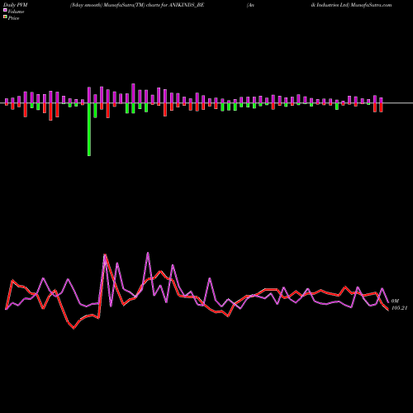Click the Volume legend label
The height and width of the screenshot is (413, 413).
16,12
